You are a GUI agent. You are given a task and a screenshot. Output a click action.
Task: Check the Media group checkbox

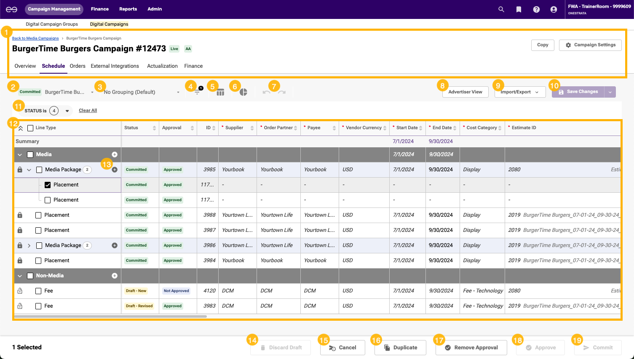tap(30, 154)
